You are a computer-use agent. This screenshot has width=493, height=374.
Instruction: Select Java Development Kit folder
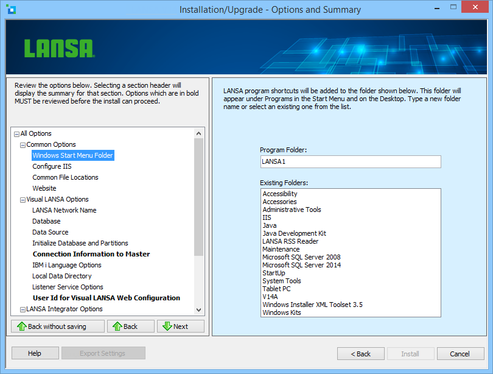[295, 233]
